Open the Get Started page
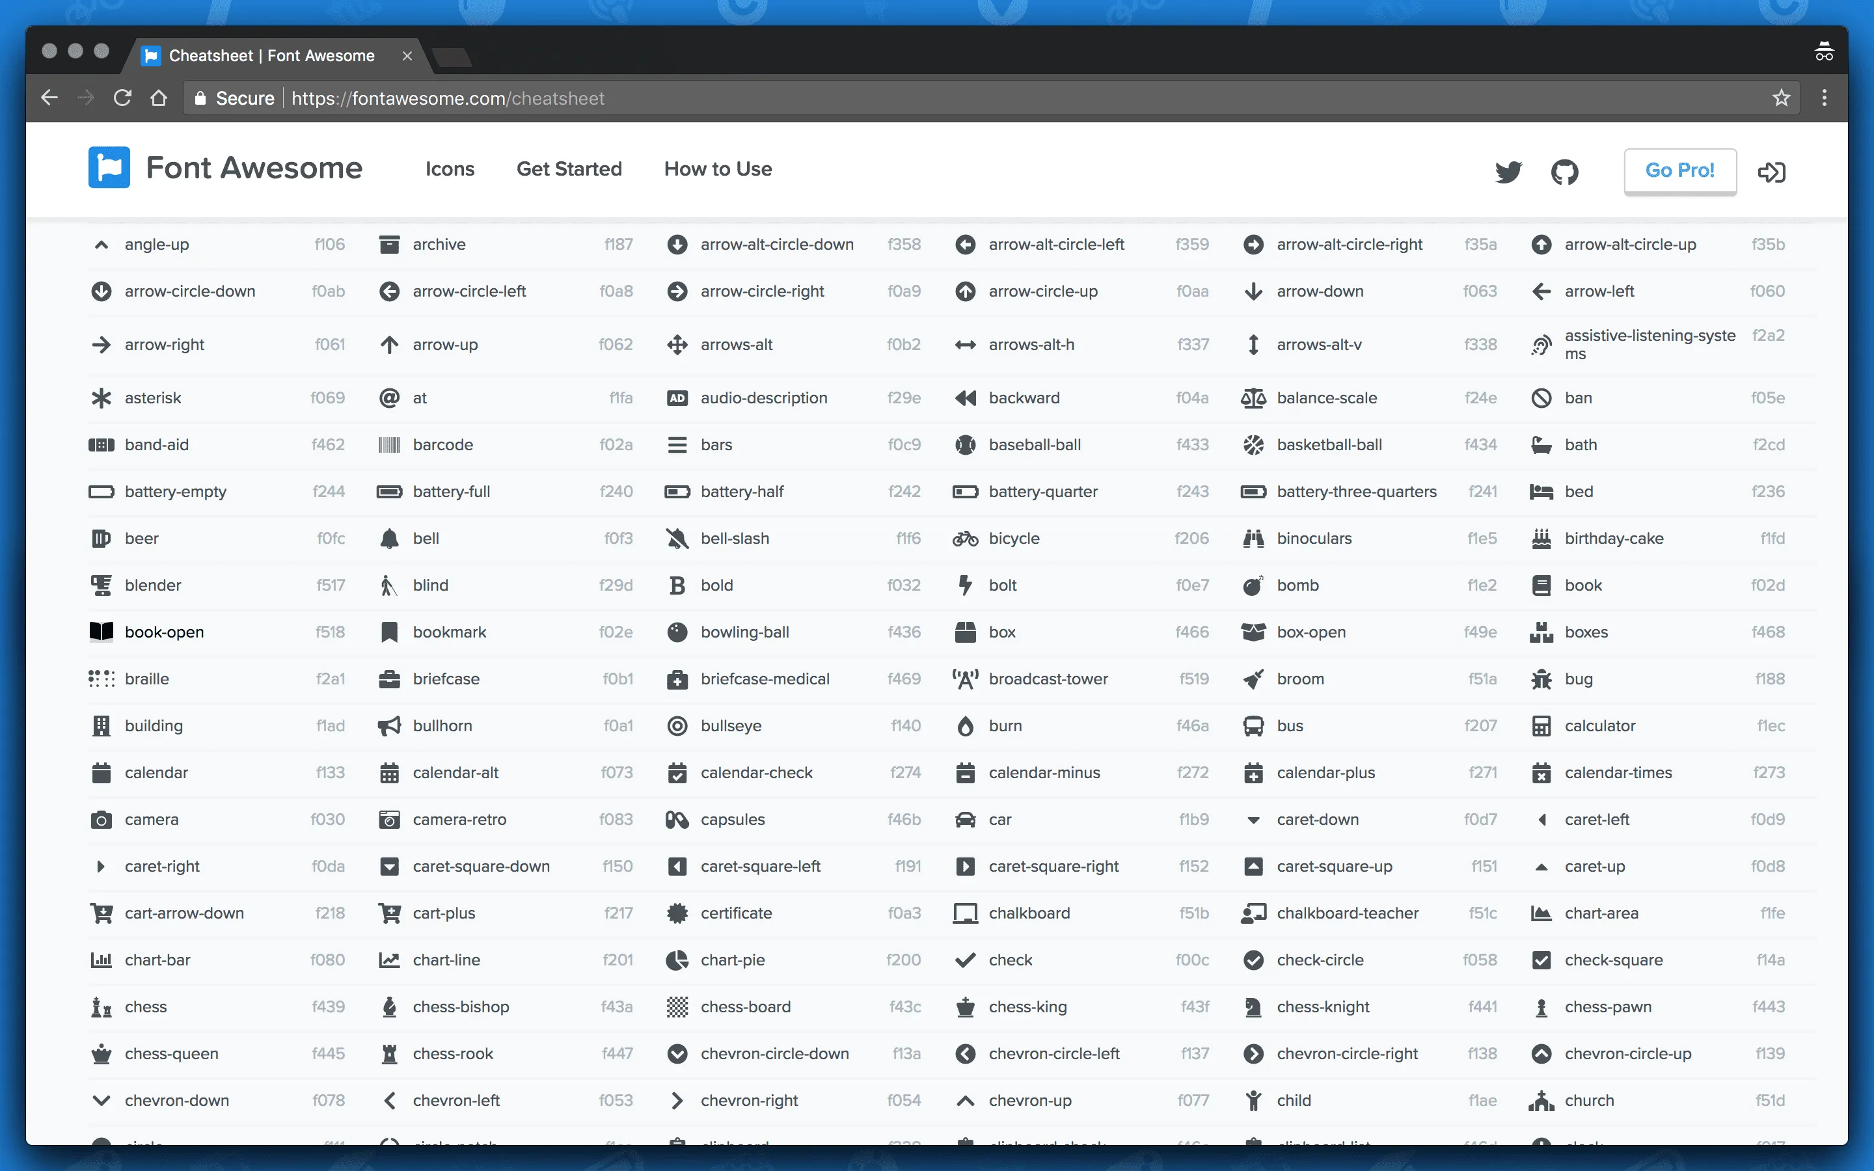 (570, 169)
